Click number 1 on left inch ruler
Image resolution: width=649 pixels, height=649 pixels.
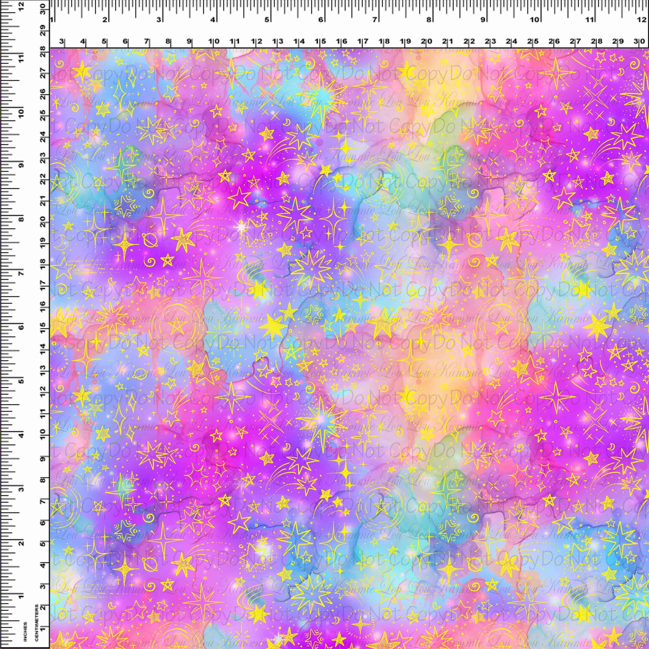pyautogui.click(x=21, y=596)
